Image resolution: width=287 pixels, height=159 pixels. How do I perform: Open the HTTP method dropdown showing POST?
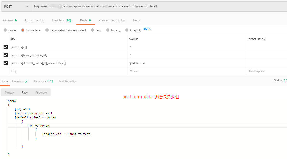point(16,6)
